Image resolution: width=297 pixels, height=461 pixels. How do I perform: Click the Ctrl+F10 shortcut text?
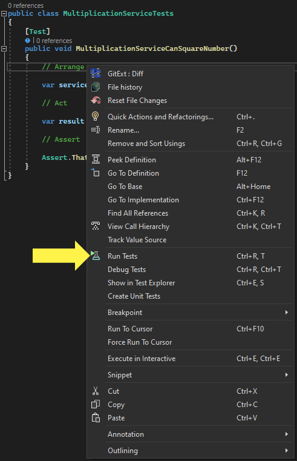click(x=250, y=329)
